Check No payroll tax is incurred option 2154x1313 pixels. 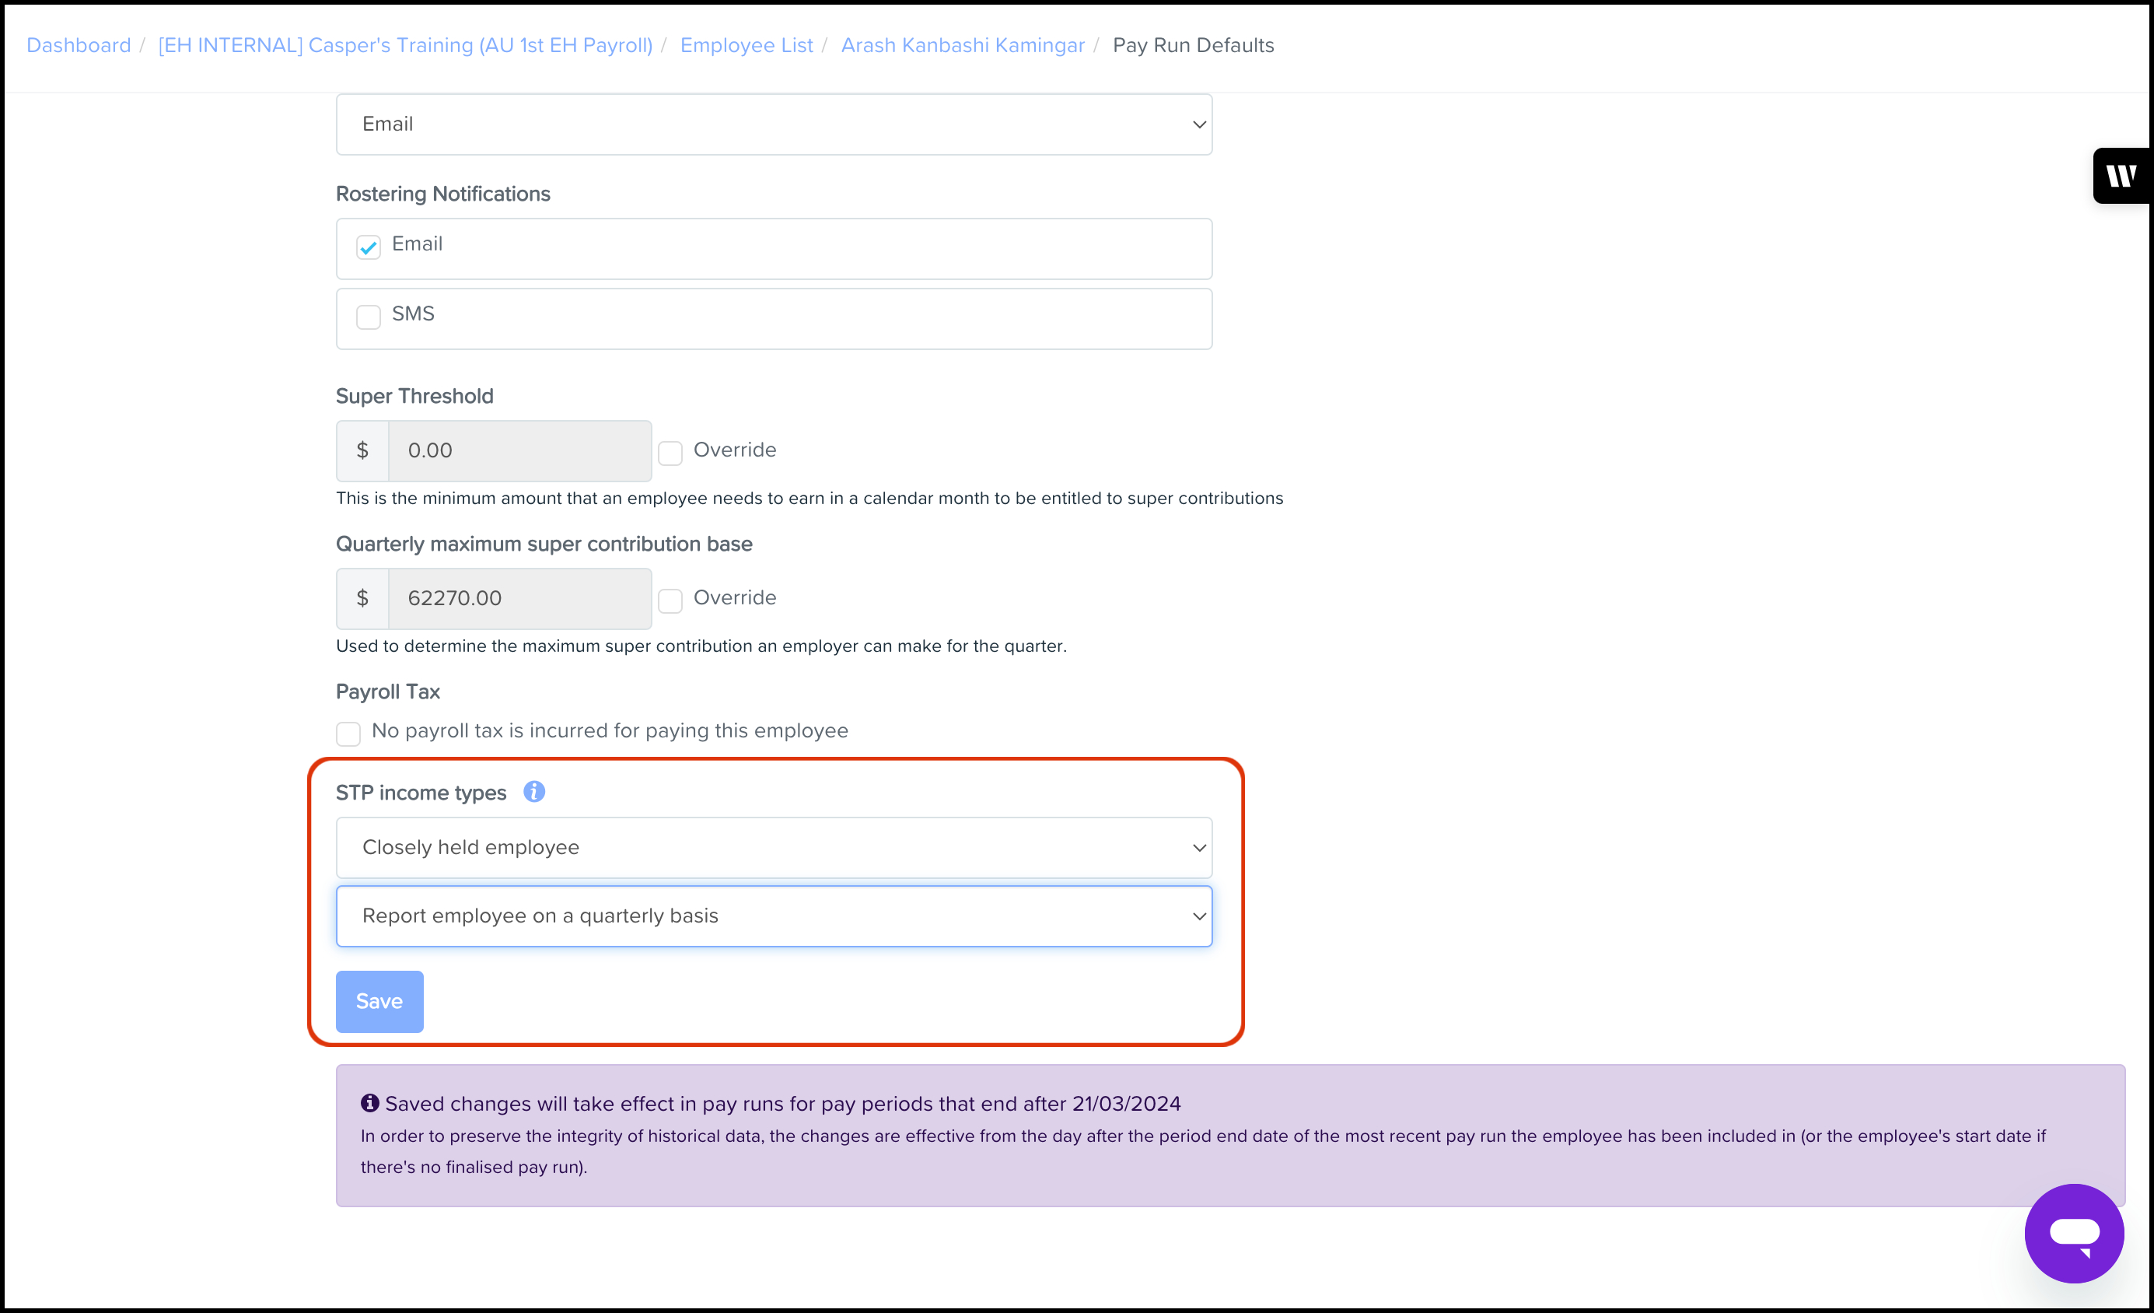[x=348, y=734]
